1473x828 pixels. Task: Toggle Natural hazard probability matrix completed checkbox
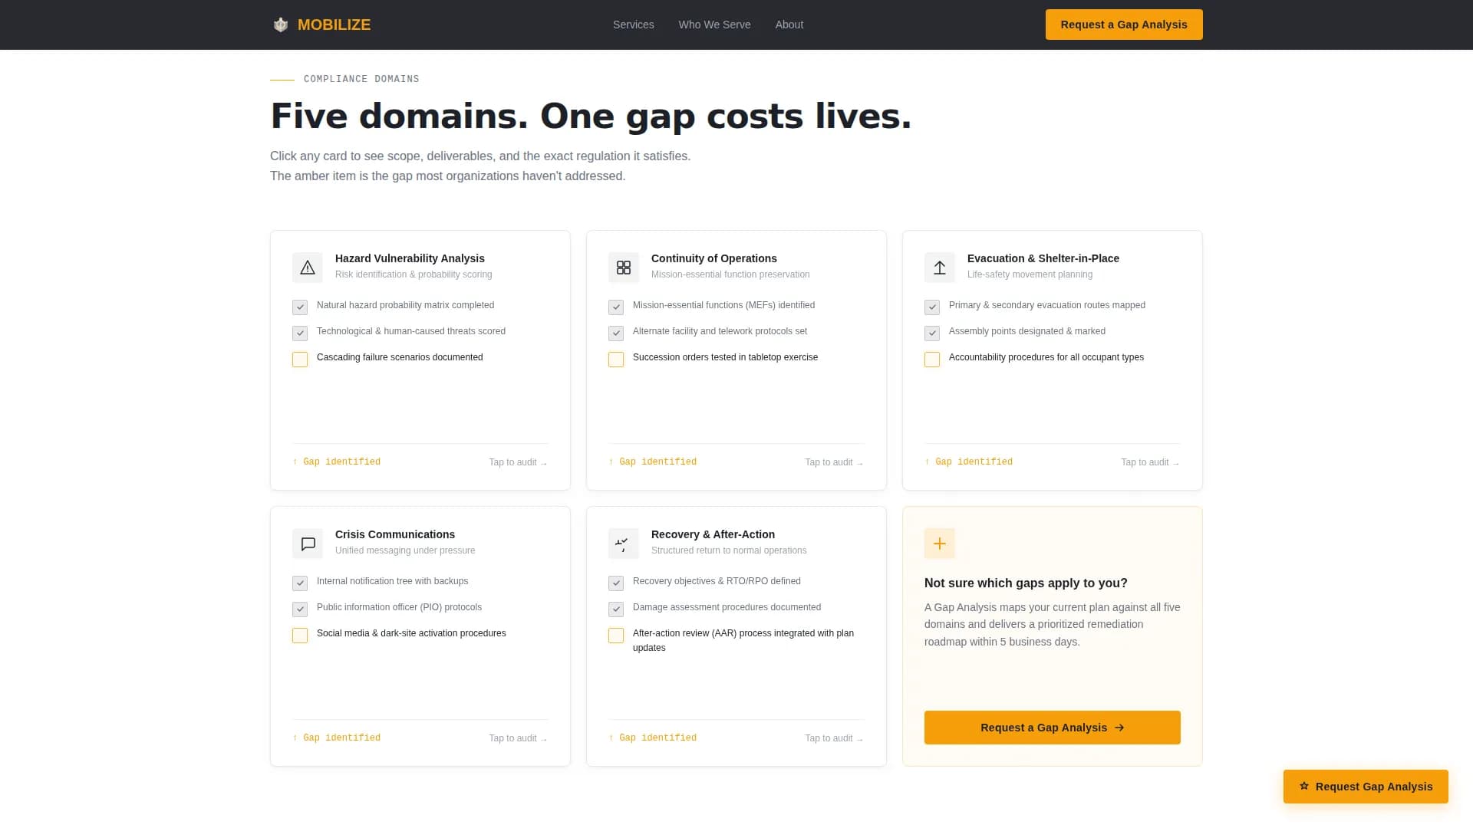[x=300, y=307]
